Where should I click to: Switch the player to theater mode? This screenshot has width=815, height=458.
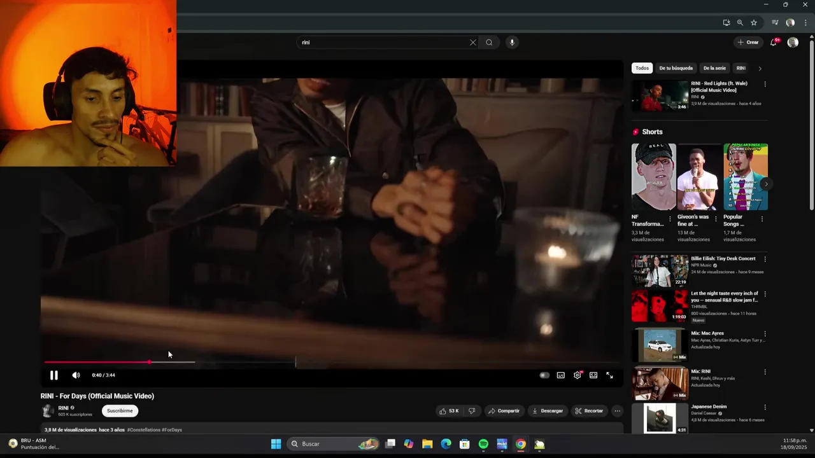pos(593,375)
